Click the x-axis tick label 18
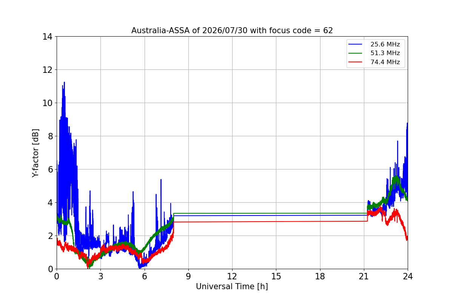This screenshot has width=453, height=302. [320, 276]
